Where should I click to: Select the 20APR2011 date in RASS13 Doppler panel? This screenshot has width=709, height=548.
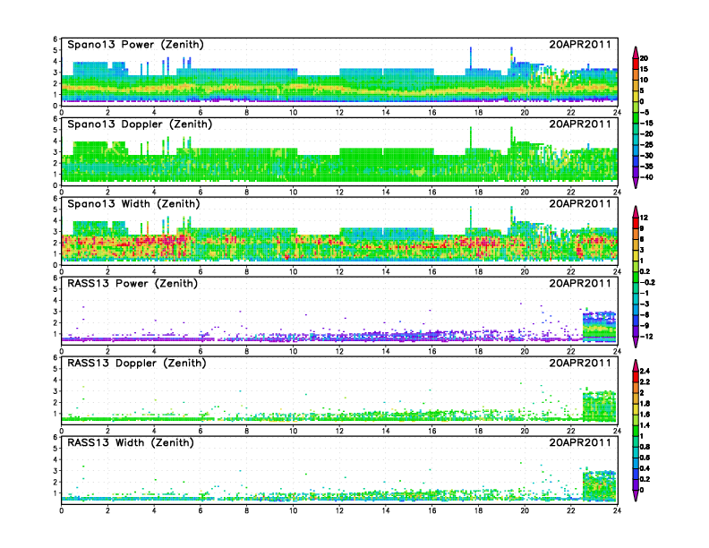[x=580, y=363]
